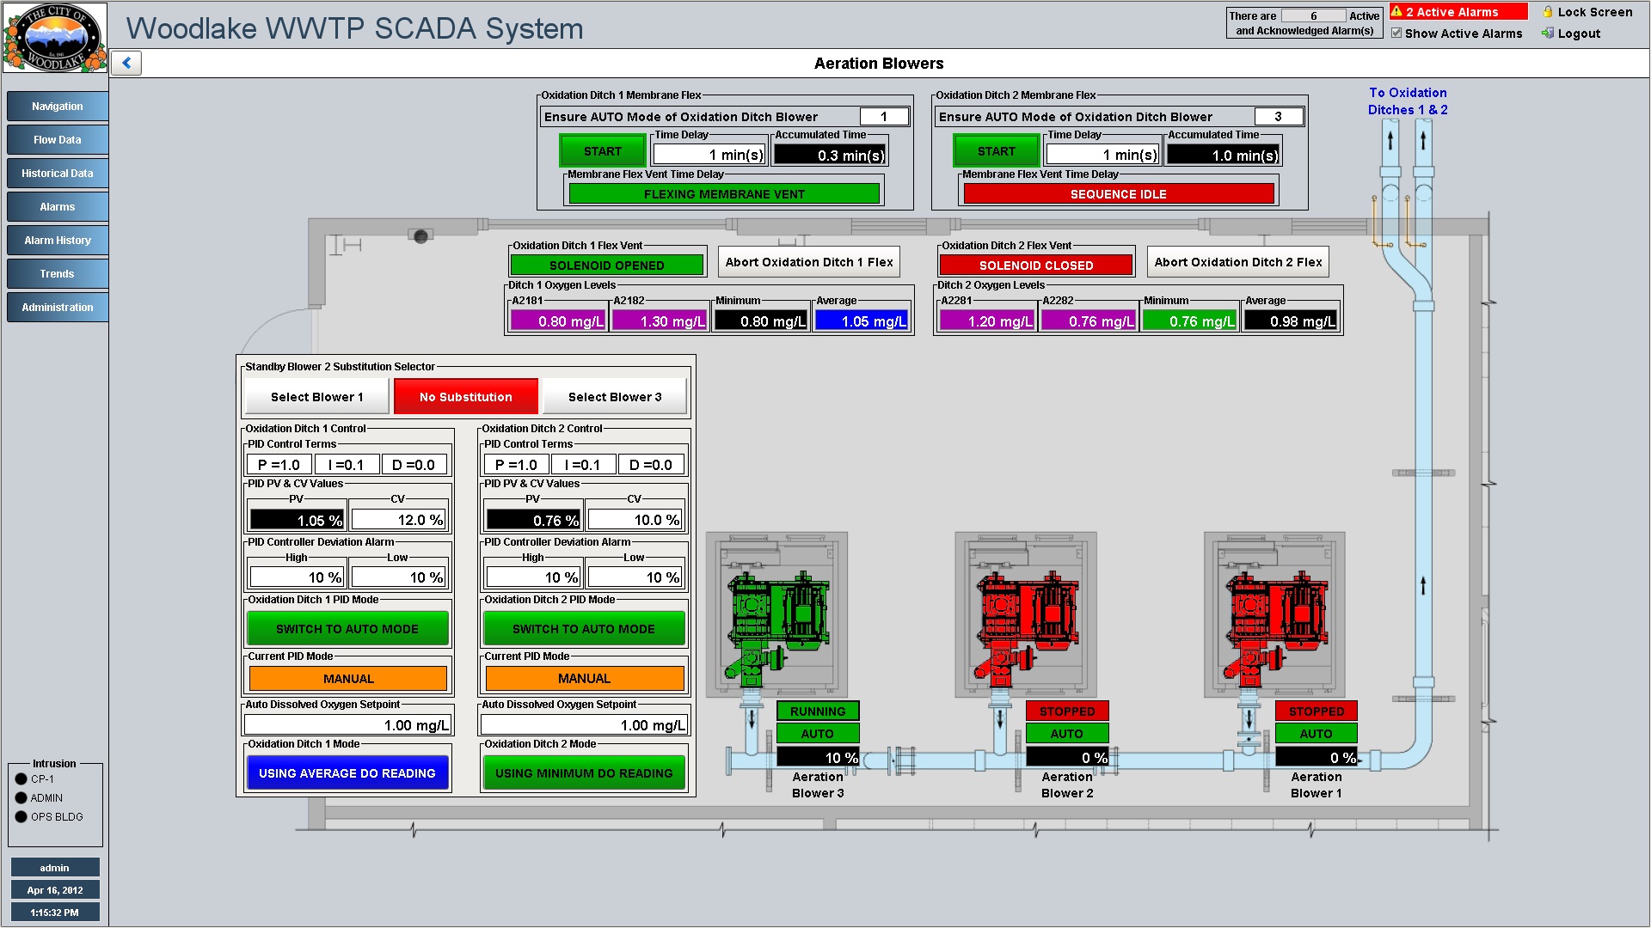This screenshot has height=928, width=1651.
Task: Choose Select Blower 1 for substitution
Action: click(x=316, y=397)
